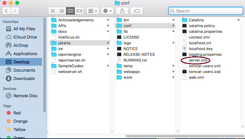
Task: Click the Share button
Action: click(122, 11)
